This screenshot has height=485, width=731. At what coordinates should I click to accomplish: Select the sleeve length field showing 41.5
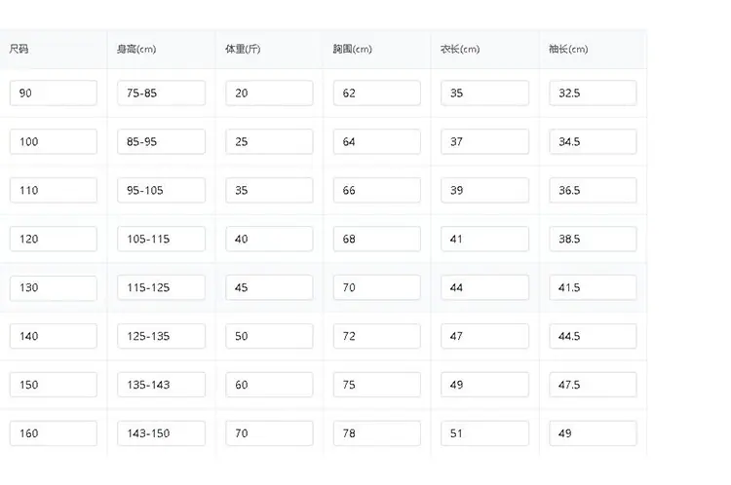pyautogui.click(x=593, y=287)
